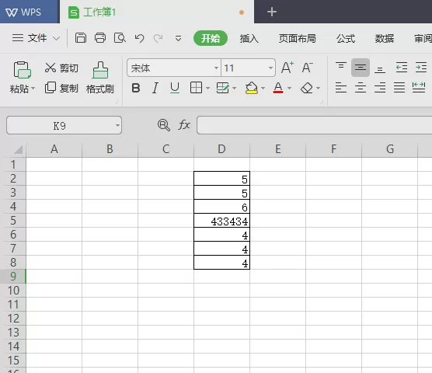Open the eraser clear dropdown arrow
The image size is (432, 373).
click(319, 88)
